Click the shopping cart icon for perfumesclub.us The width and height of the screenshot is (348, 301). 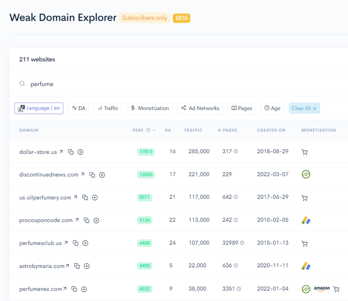click(x=304, y=243)
